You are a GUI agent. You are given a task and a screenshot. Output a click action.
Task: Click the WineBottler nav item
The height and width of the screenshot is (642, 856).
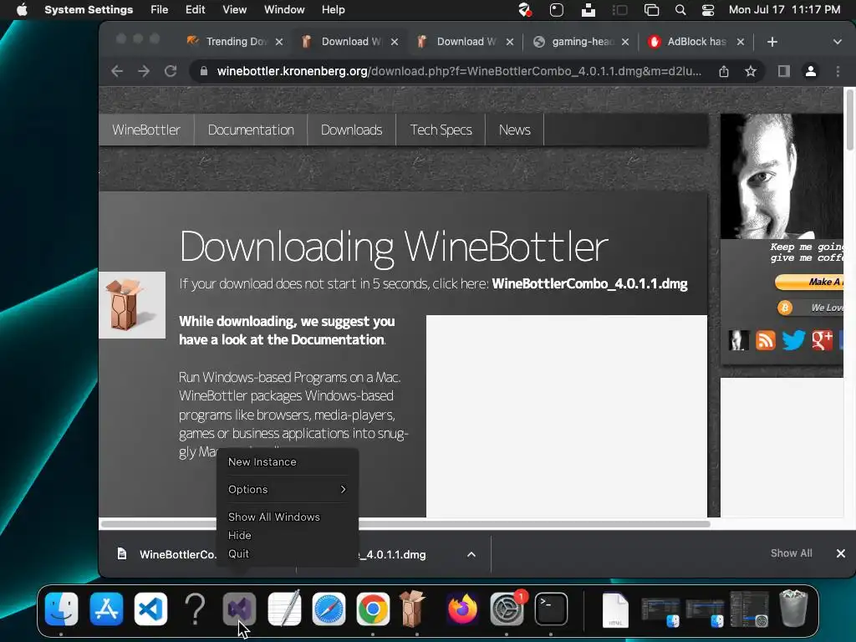(x=146, y=130)
